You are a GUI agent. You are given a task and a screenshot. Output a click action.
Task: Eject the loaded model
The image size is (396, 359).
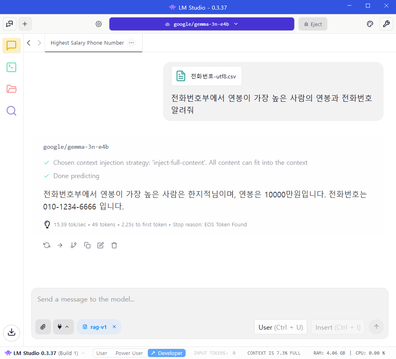click(313, 24)
